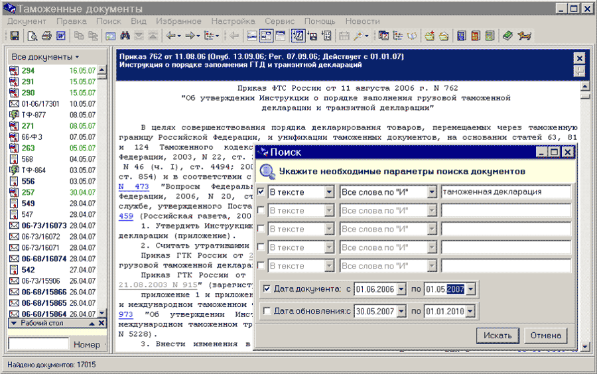Select document '06-73/16073' in the list
Viewport: 597px width, 374px height.
(52, 225)
